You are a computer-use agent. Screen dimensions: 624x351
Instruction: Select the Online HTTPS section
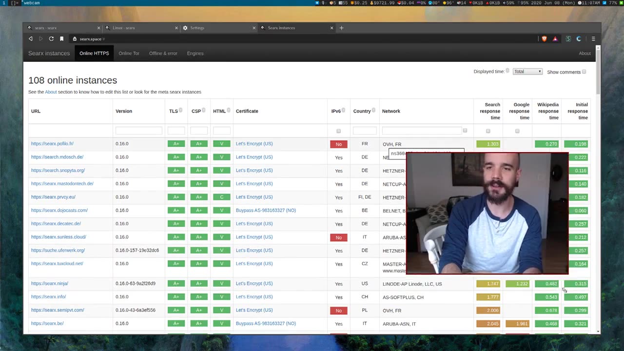tap(94, 53)
